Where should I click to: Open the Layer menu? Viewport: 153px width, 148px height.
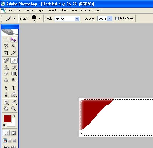40,10
